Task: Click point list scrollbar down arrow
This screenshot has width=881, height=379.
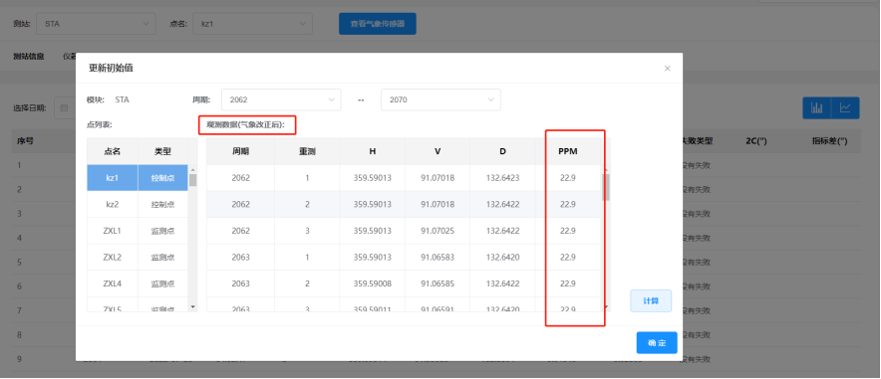Action: (x=192, y=306)
